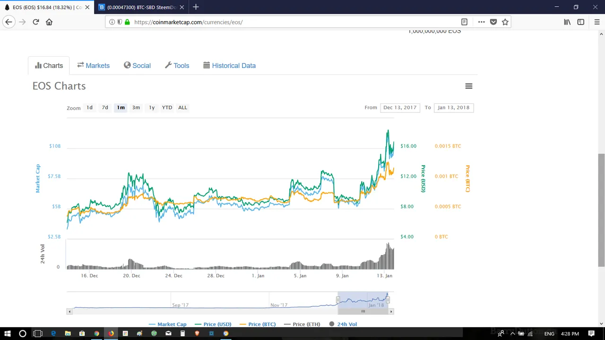Click navigator right range handle
The width and height of the screenshot is (605, 340).
388,300
